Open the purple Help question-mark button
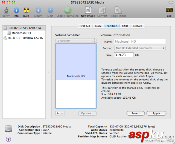This screenshot has width=175, height=144. (x=8, y=139)
